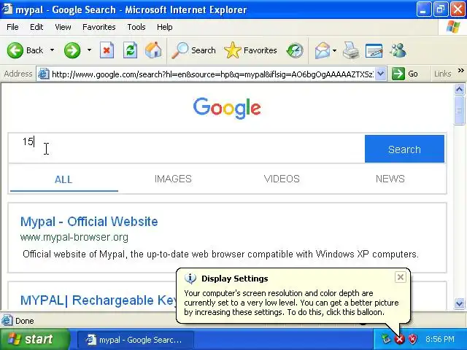Click the Mail envelope icon
This screenshot has height=350, width=467.
point(323,50)
